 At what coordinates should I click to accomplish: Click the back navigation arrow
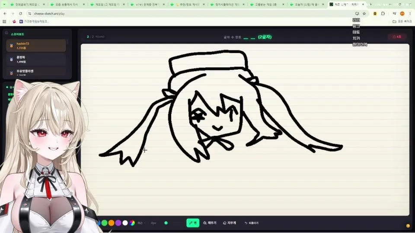pyautogui.click(x=5, y=13)
